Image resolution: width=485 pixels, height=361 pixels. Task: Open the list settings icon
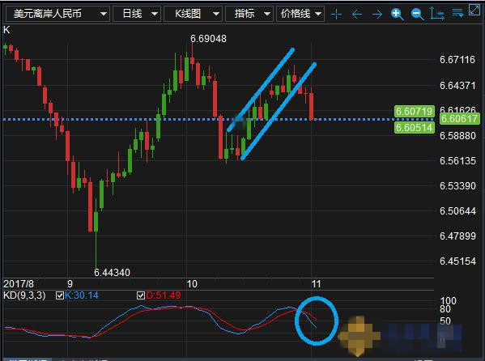click(x=457, y=13)
